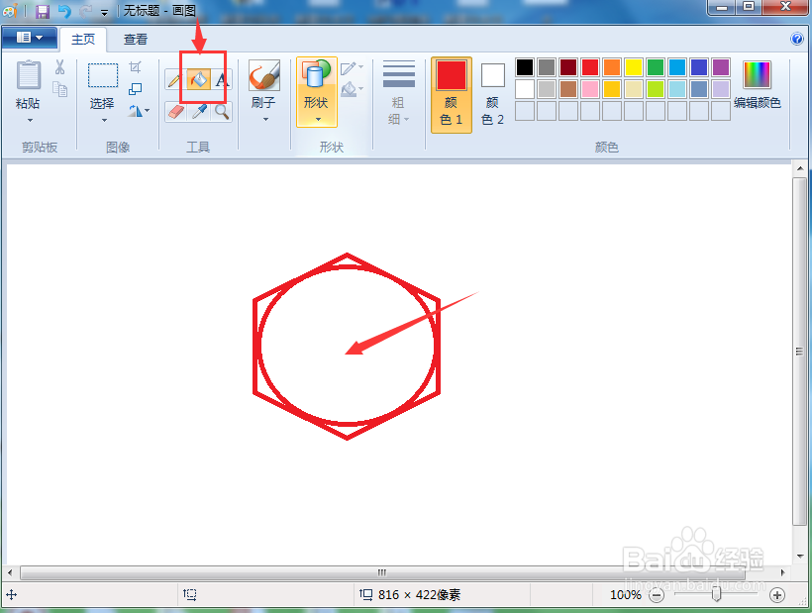
Task: Select the Fill with color bucket tool
Action: 199,80
